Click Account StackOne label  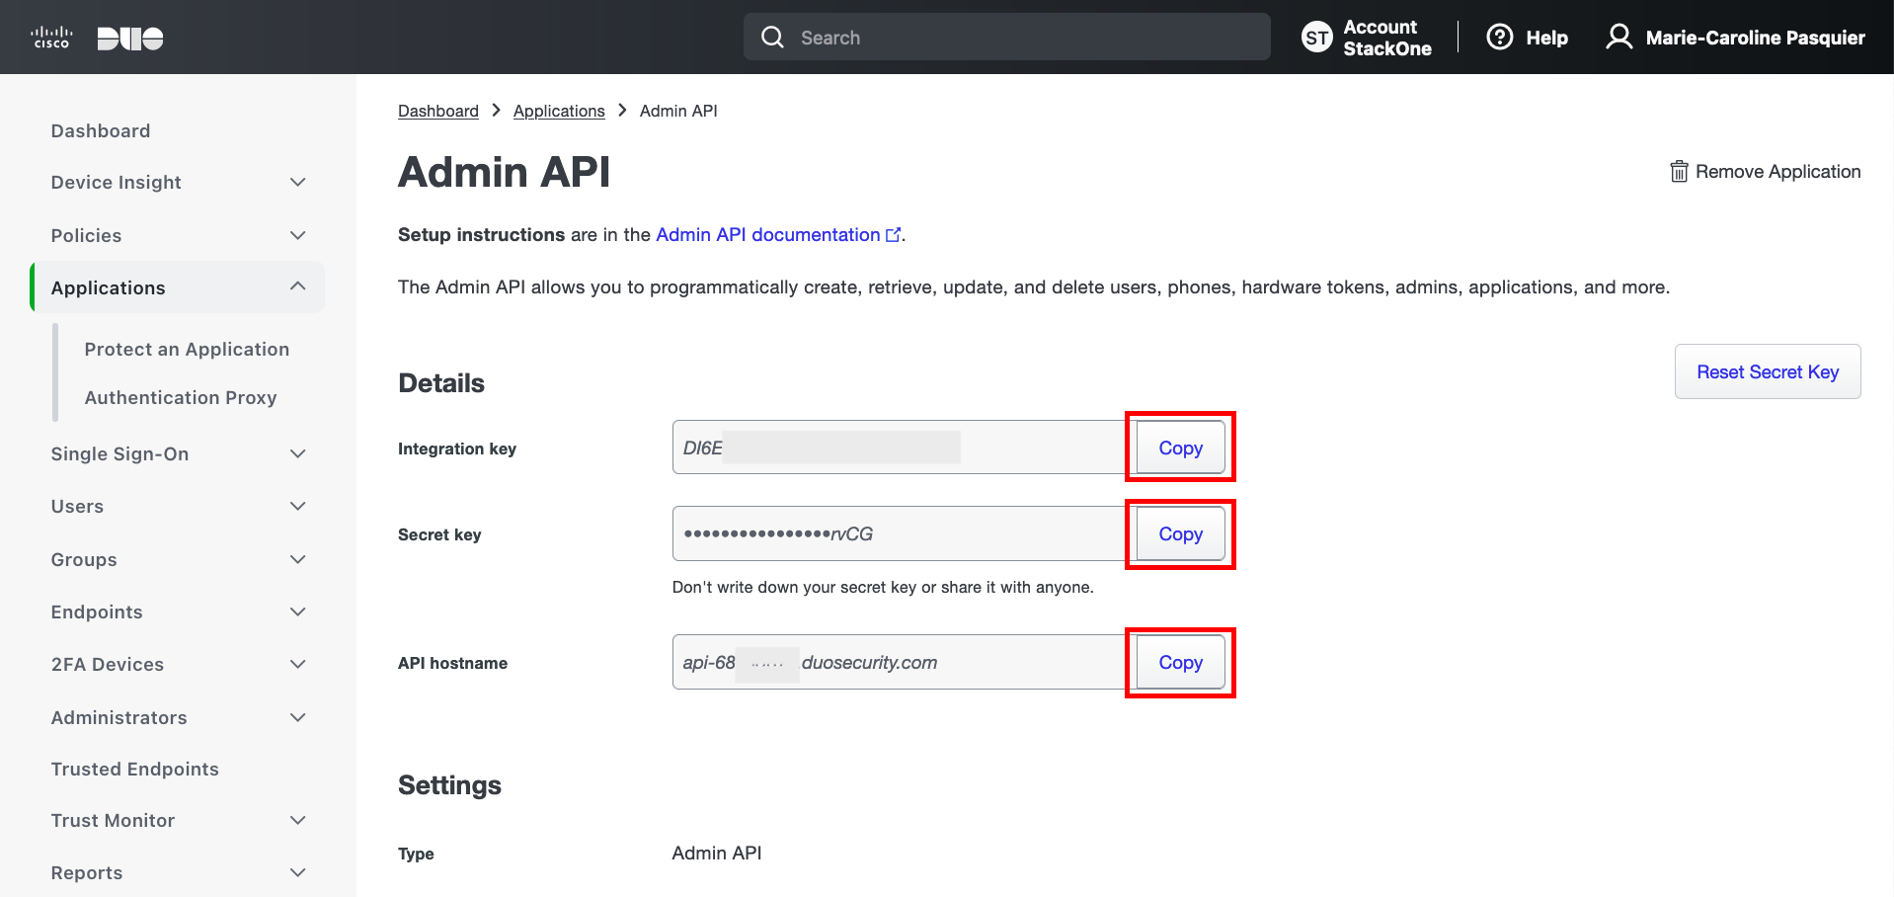pyautogui.click(x=1387, y=38)
